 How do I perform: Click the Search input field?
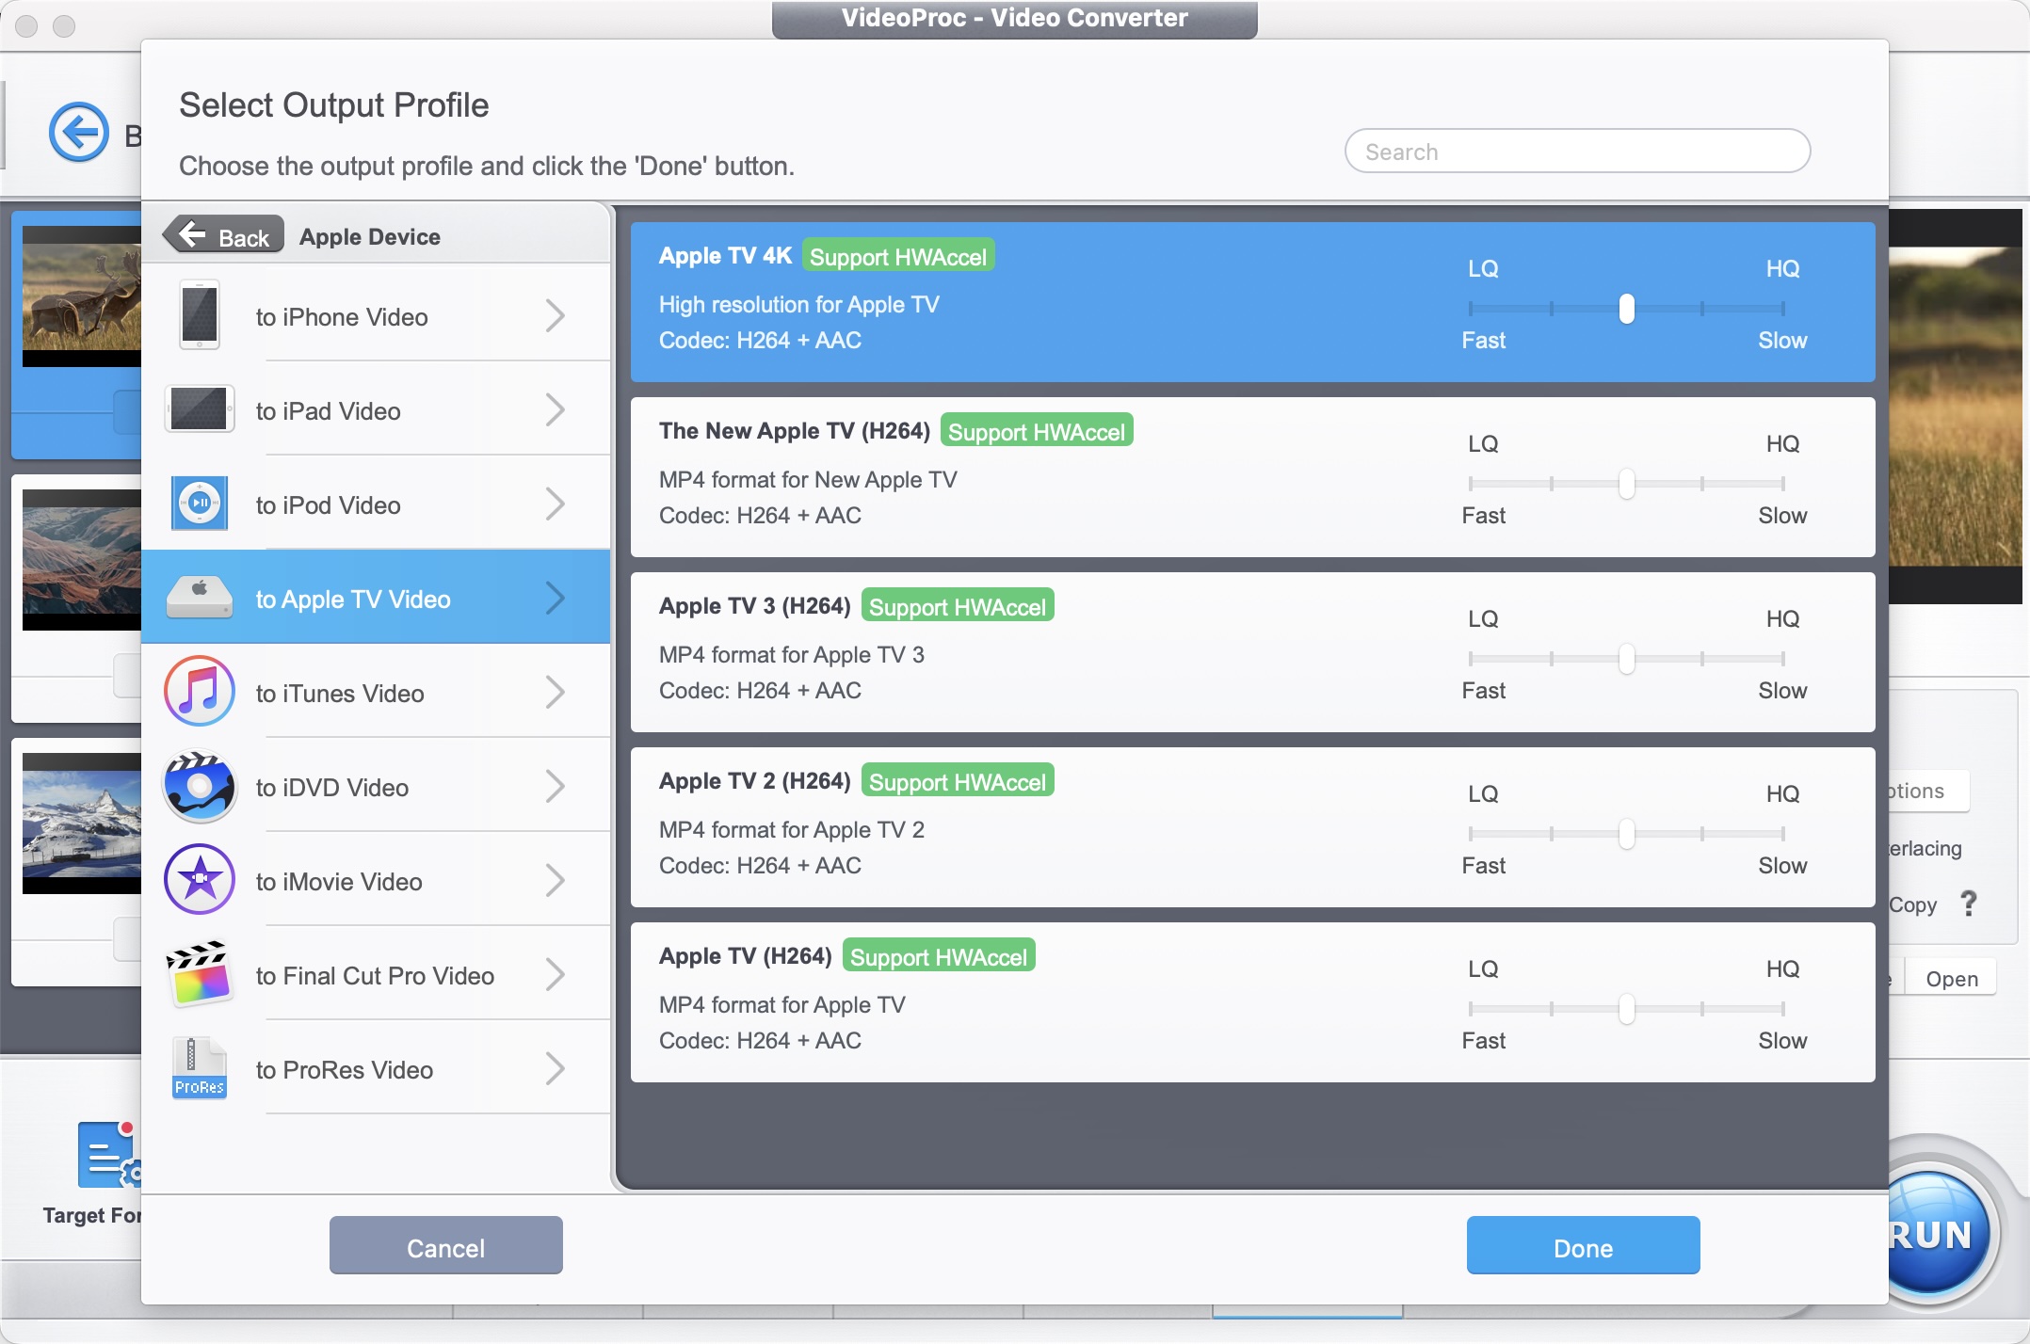click(1577, 152)
